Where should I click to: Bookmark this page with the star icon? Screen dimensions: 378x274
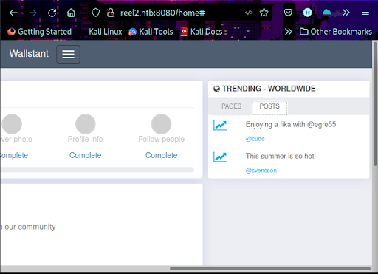(x=264, y=13)
